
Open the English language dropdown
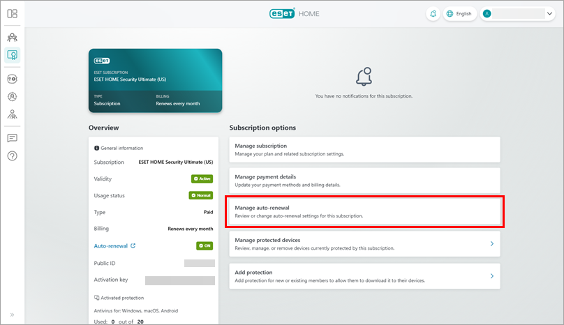(460, 14)
